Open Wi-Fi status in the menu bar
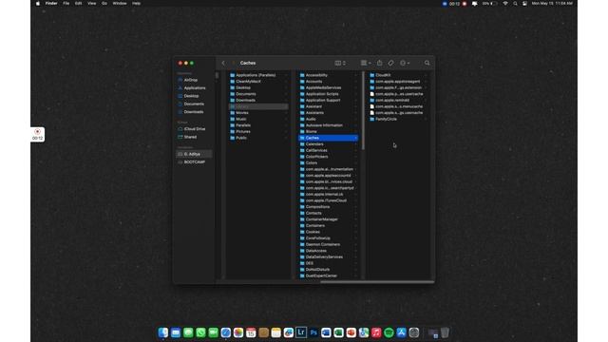The height and width of the screenshot is (342, 608). [x=505, y=3]
